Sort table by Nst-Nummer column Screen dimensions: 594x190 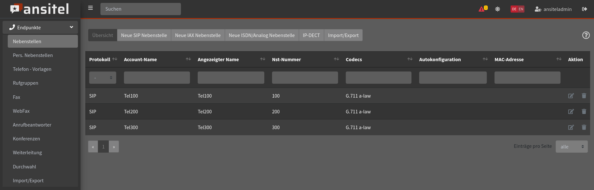point(336,59)
